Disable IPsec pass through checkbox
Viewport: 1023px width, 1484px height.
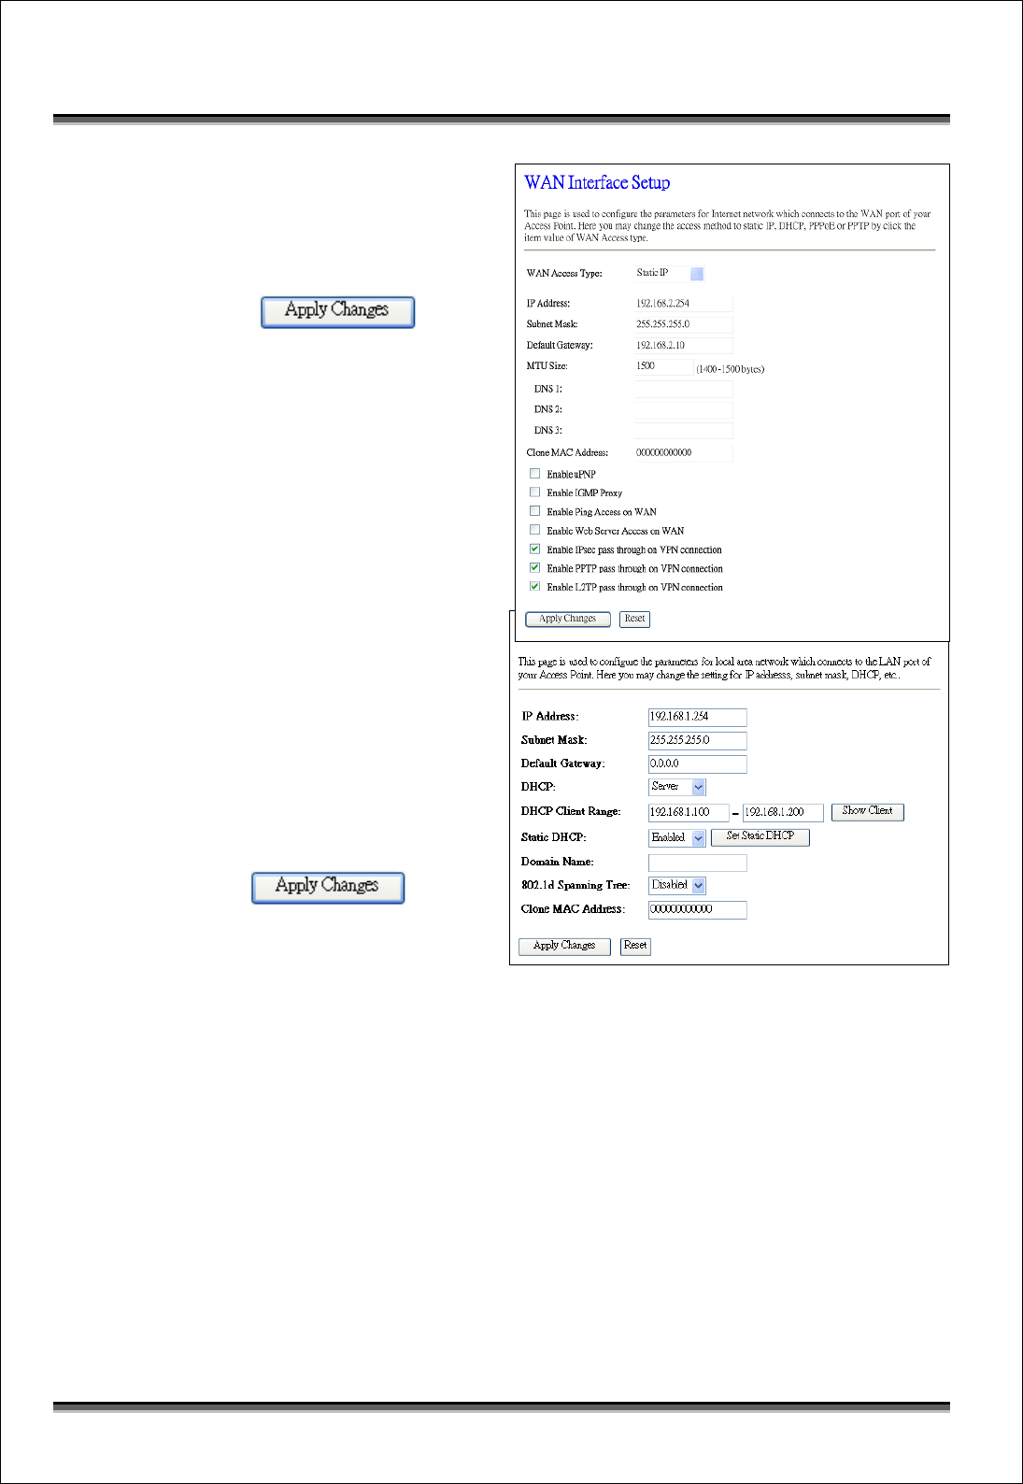pyautogui.click(x=535, y=549)
